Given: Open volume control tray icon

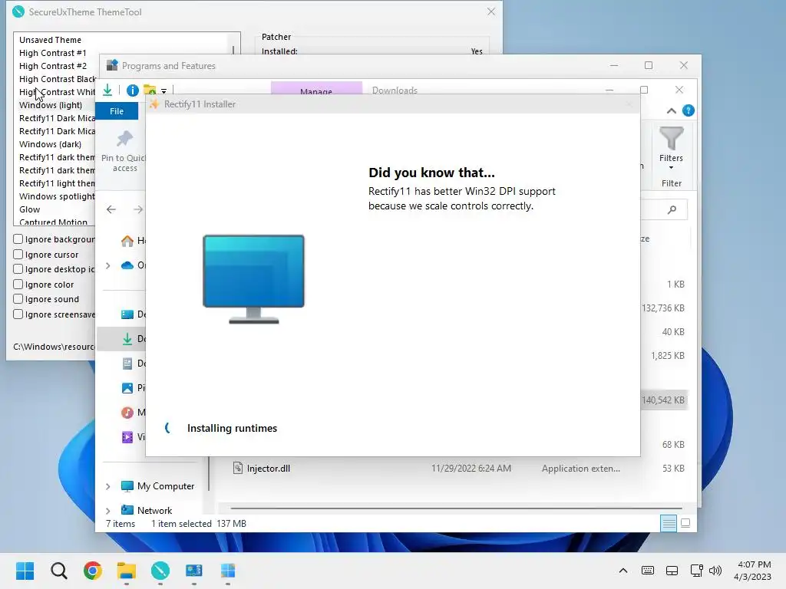Looking at the screenshot, I should coord(715,571).
